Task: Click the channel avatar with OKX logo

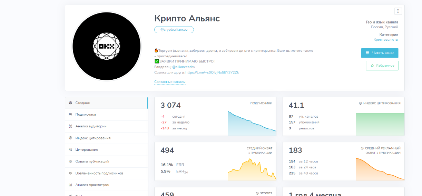Action: point(106,46)
